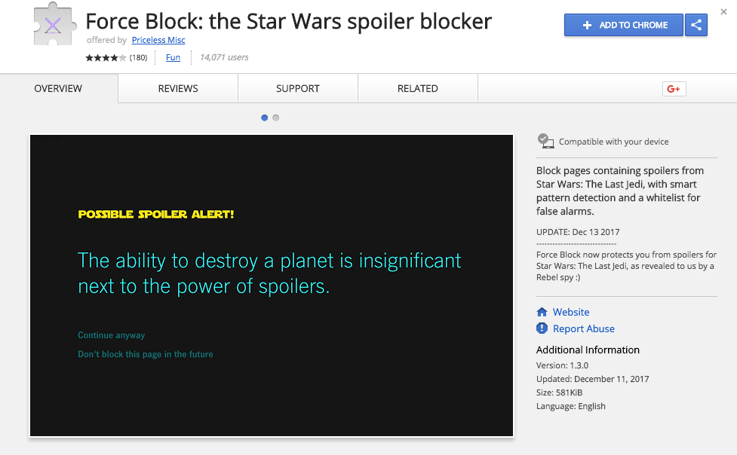This screenshot has width=737, height=455.
Task: Open the Support tab
Action: (x=298, y=89)
